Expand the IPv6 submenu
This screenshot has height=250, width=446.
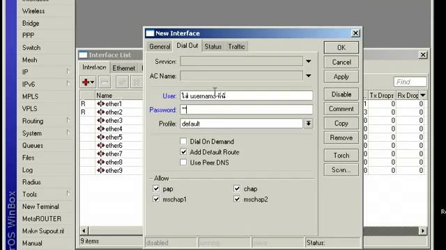tap(68, 83)
